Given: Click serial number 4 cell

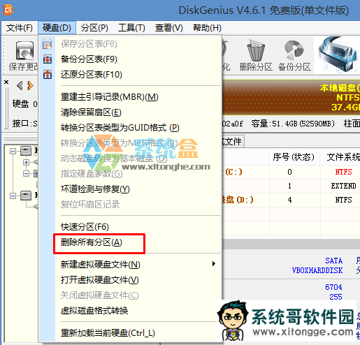Looking at the screenshot, I should click(289, 200).
